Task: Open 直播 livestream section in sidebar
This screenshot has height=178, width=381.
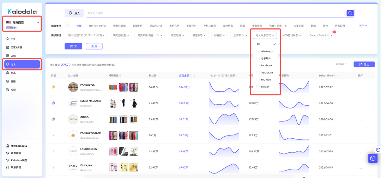Action: [x=13, y=81]
